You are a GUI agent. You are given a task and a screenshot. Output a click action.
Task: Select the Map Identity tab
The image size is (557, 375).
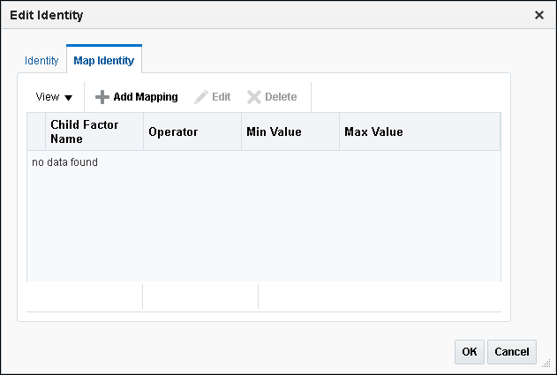104,61
